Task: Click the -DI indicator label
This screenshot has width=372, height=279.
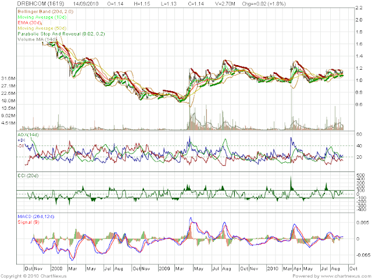Action: point(21,146)
